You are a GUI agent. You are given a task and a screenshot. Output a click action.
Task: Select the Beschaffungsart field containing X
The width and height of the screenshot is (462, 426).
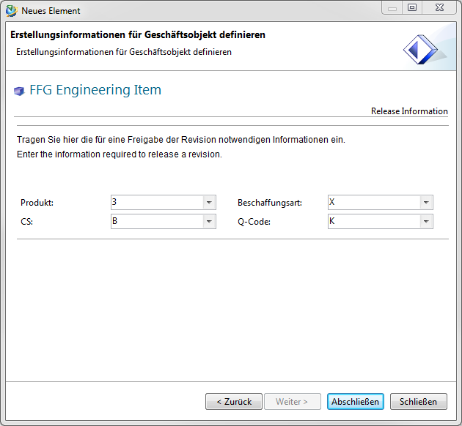click(x=373, y=203)
